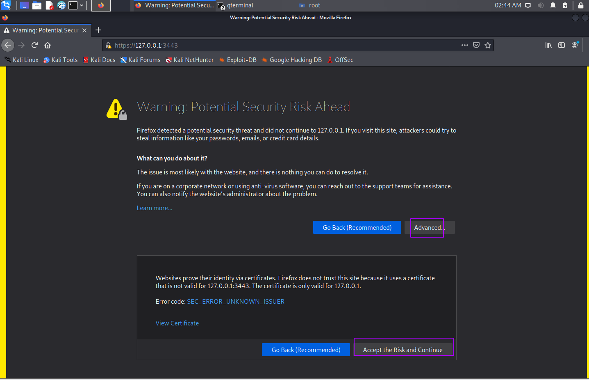Click the connection warning padlock icon
This screenshot has height=380, width=589.
click(109, 45)
